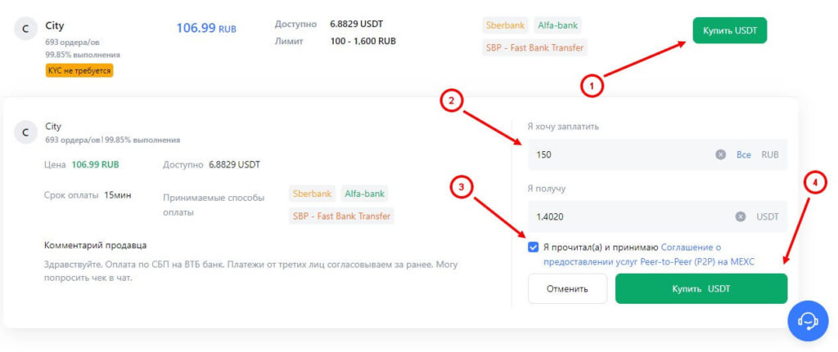Click the Все link to fill maximum
Viewport: 838px width, 352px height.
743,154
